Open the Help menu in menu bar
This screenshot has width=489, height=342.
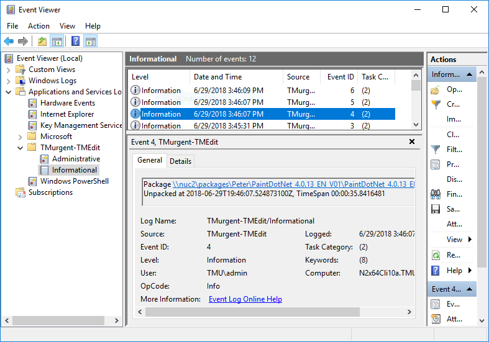point(93,26)
